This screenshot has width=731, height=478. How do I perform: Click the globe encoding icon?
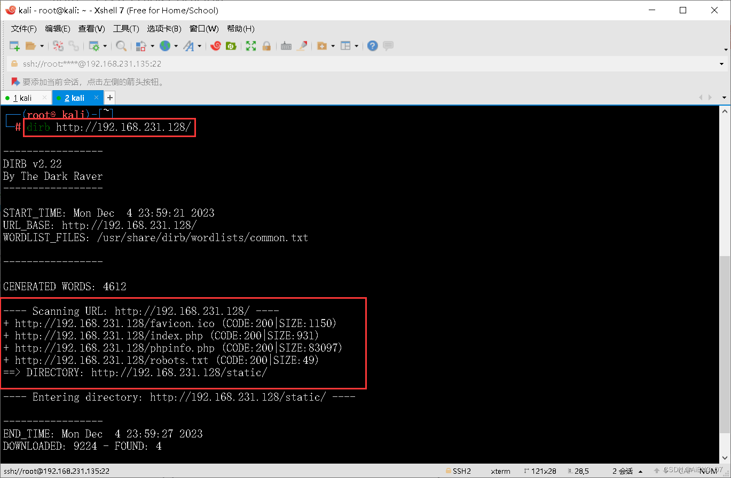pyautogui.click(x=165, y=46)
